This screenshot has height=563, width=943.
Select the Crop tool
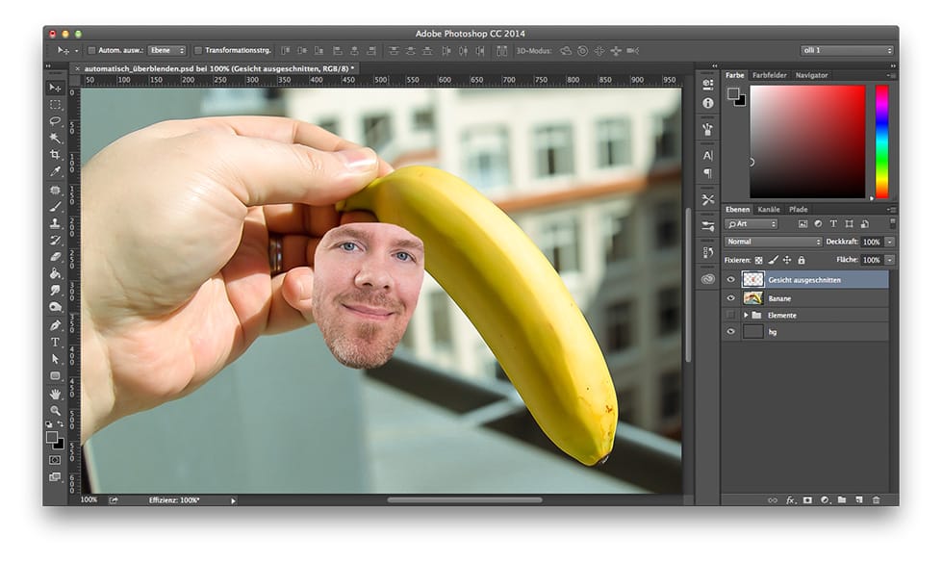tap(56, 155)
